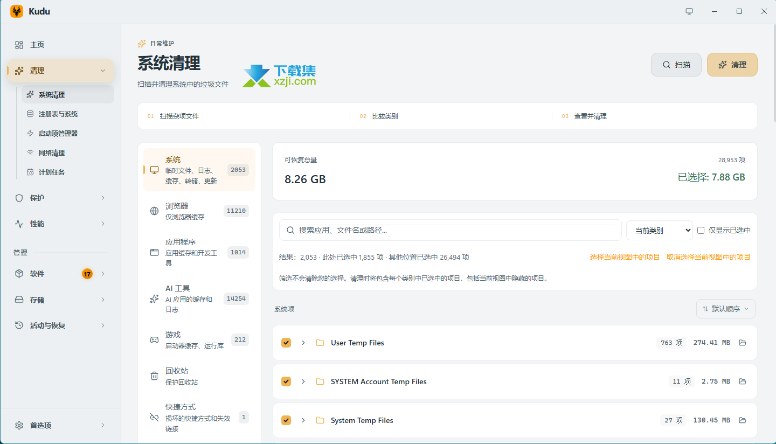Image resolution: width=776 pixels, height=444 pixels.
Task: Select 系统清理 in the sidebar
Action: click(68, 94)
